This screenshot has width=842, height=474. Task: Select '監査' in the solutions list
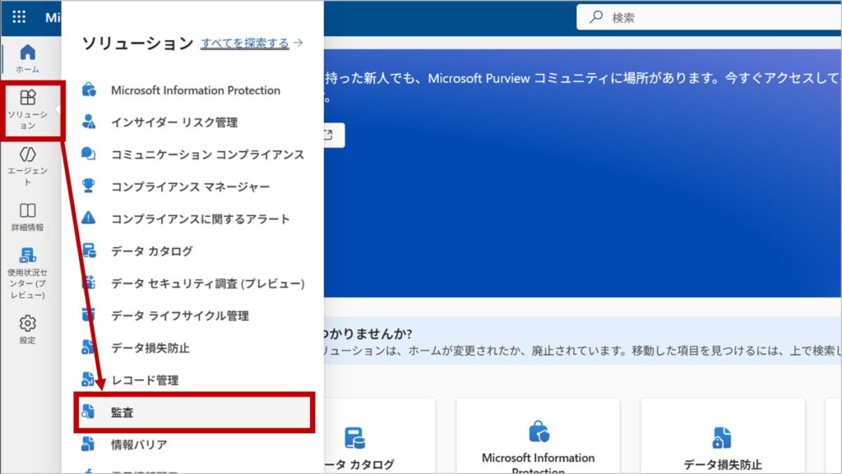click(x=122, y=412)
